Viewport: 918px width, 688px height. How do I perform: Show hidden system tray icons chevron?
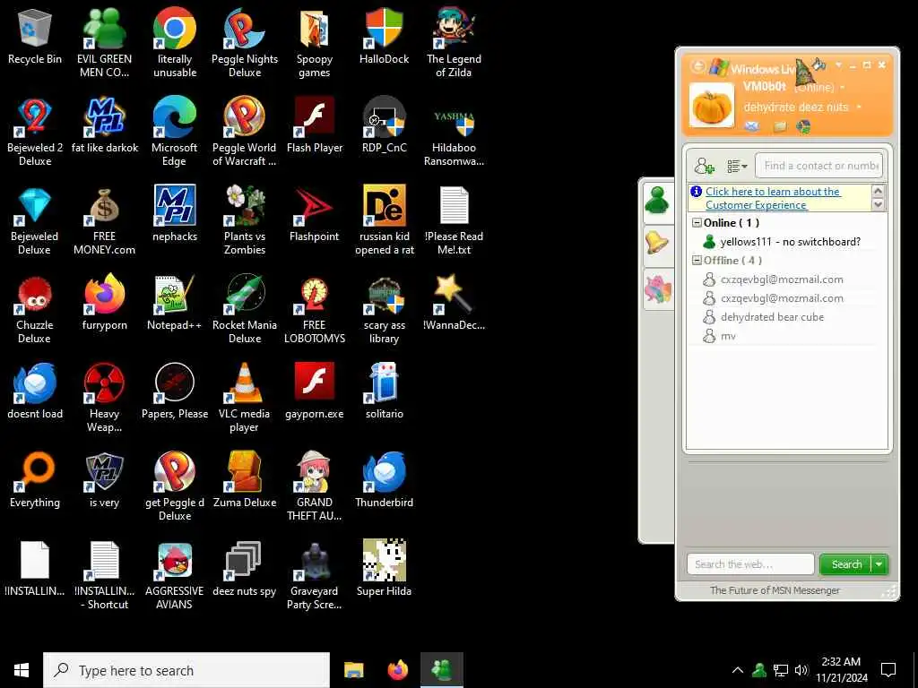[738, 670]
